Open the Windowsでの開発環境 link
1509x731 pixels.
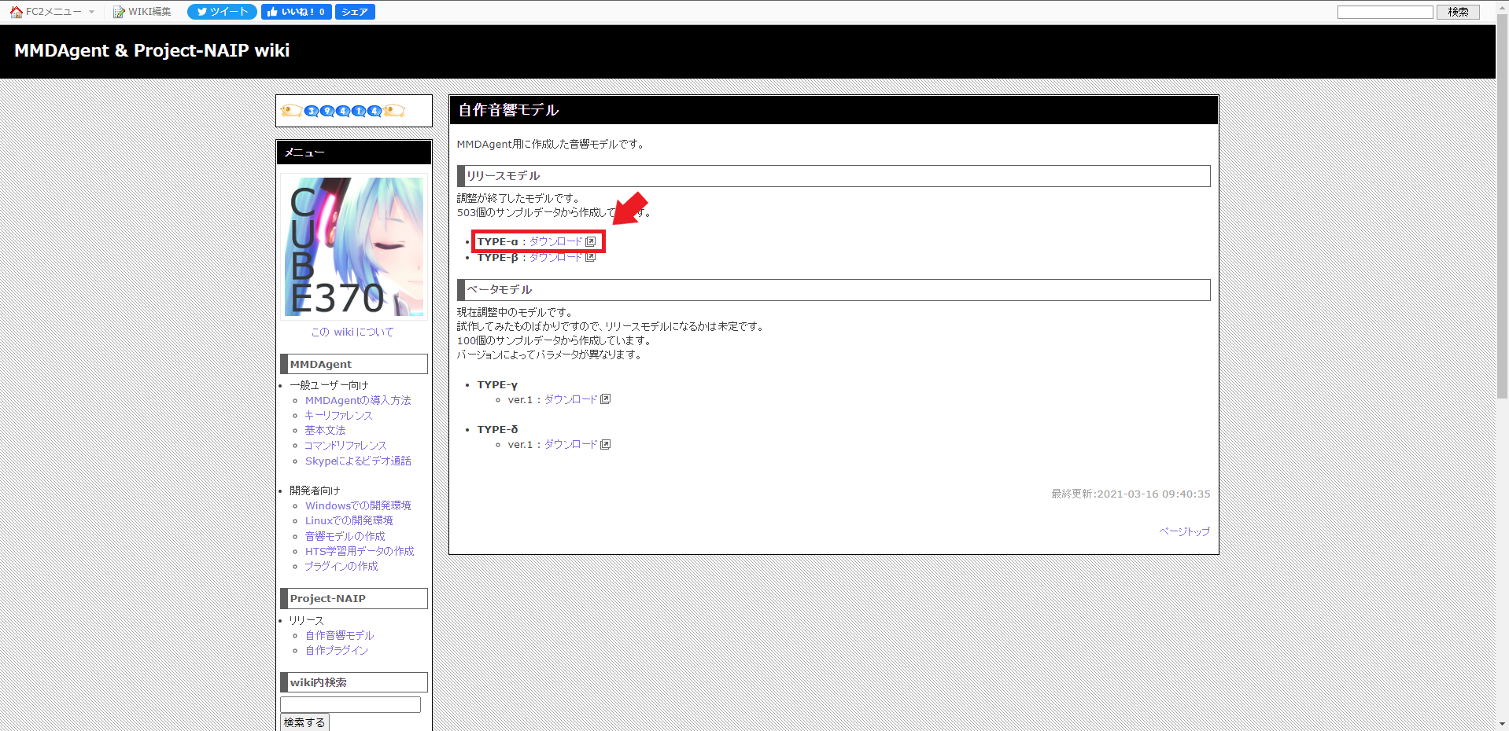pyautogui.click(x=358, y=505)
